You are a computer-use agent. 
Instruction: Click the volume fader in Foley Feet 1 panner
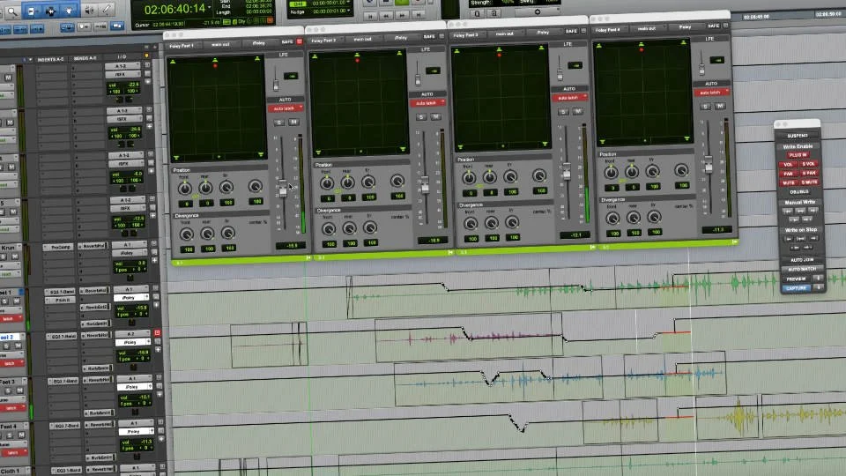click(x=283, y=188)
